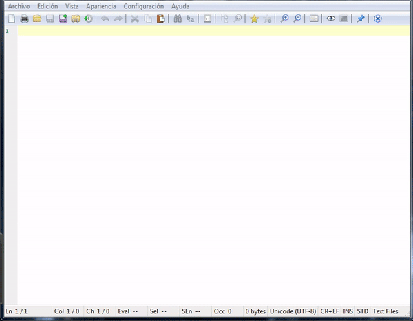Open the Apariencia menu
Viewport: 413px width, 321px height.
101,6
